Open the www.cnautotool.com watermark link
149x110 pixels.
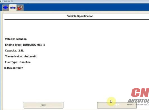(x=138, y=104)
